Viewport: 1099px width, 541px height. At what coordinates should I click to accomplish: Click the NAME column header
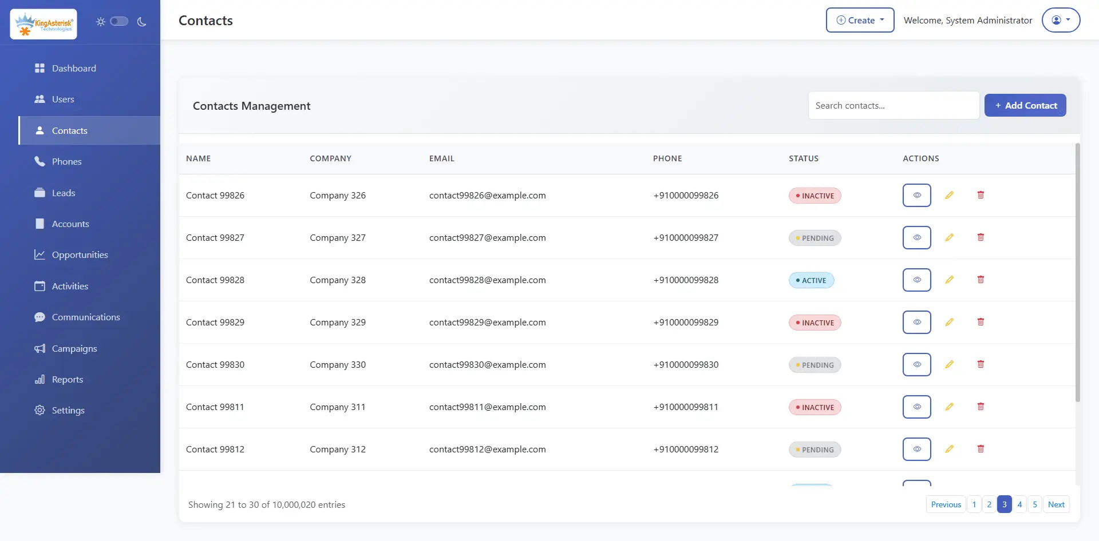(x=198, y=158)
